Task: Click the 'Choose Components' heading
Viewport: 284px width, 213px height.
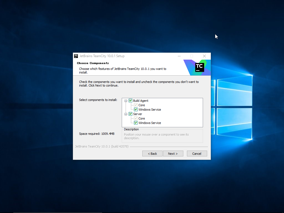Action: [93, 63]
